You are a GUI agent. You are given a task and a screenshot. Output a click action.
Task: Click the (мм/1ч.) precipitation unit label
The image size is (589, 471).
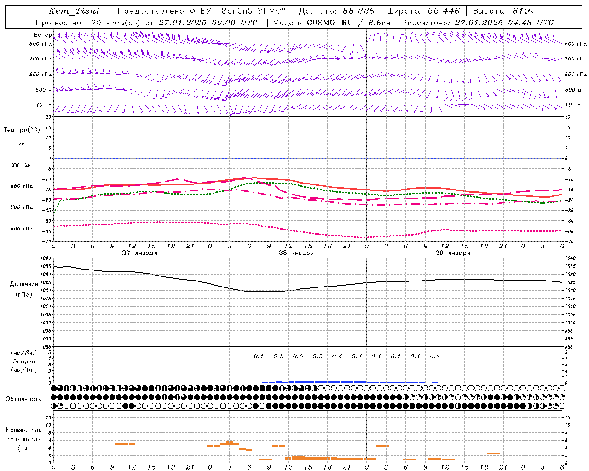click(24, 370)
